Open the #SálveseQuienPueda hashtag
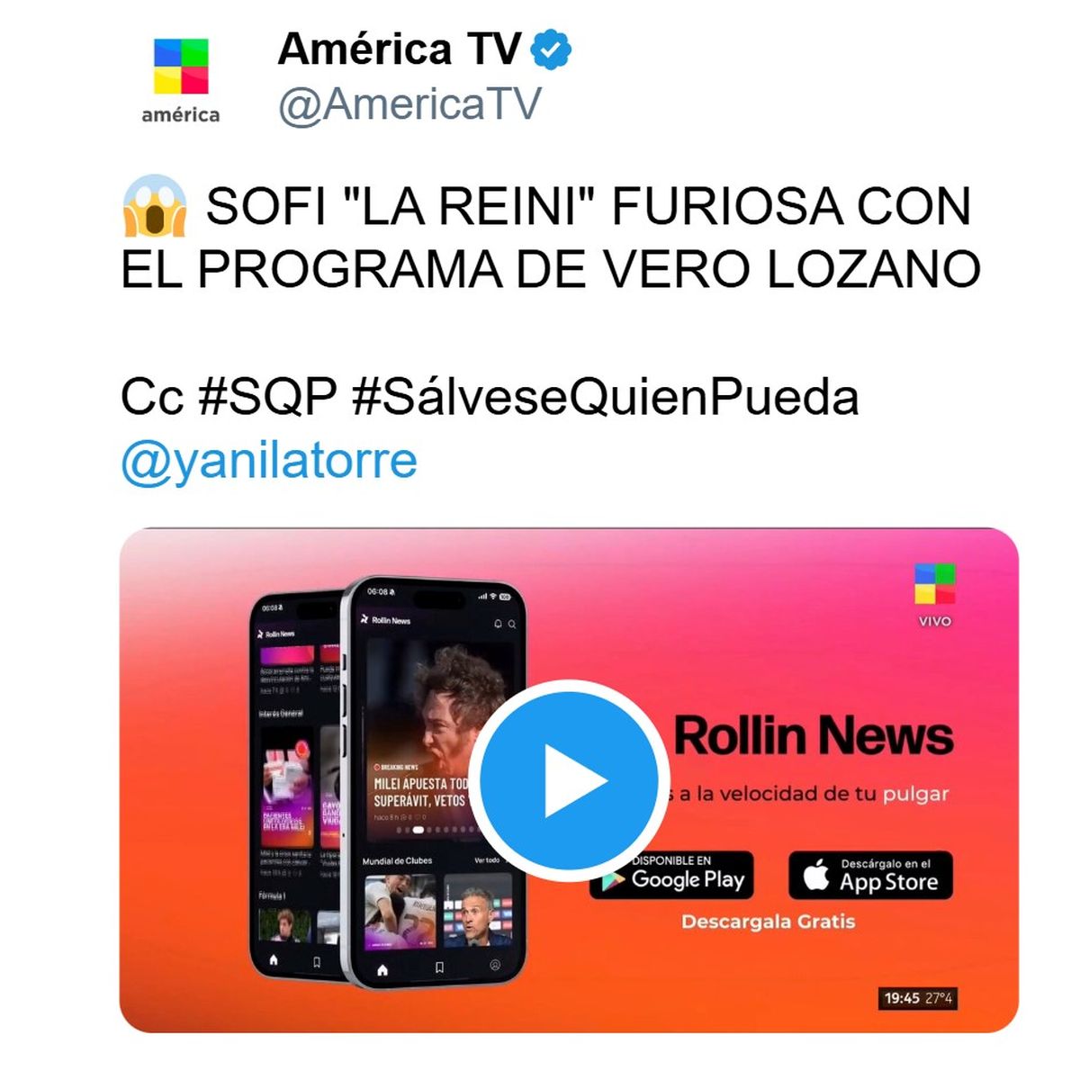The height and width of the screenshot is (1080, 1080). [x=605, y=397]
